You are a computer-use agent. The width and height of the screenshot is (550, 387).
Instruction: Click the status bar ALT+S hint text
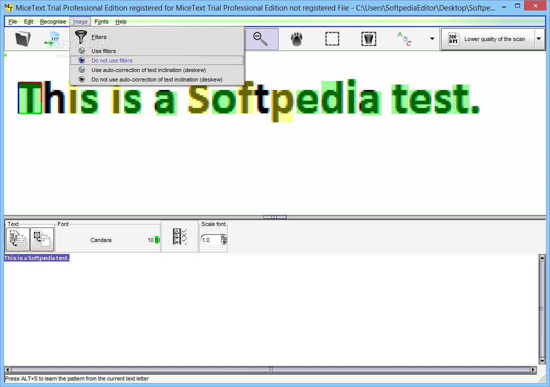point(77,378)
